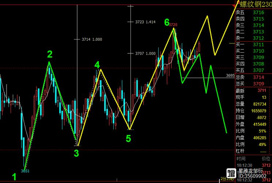This screenshot has height=183, width=272.
Task: Select the 卖一 ask price 3712
Action: (258, 38)
